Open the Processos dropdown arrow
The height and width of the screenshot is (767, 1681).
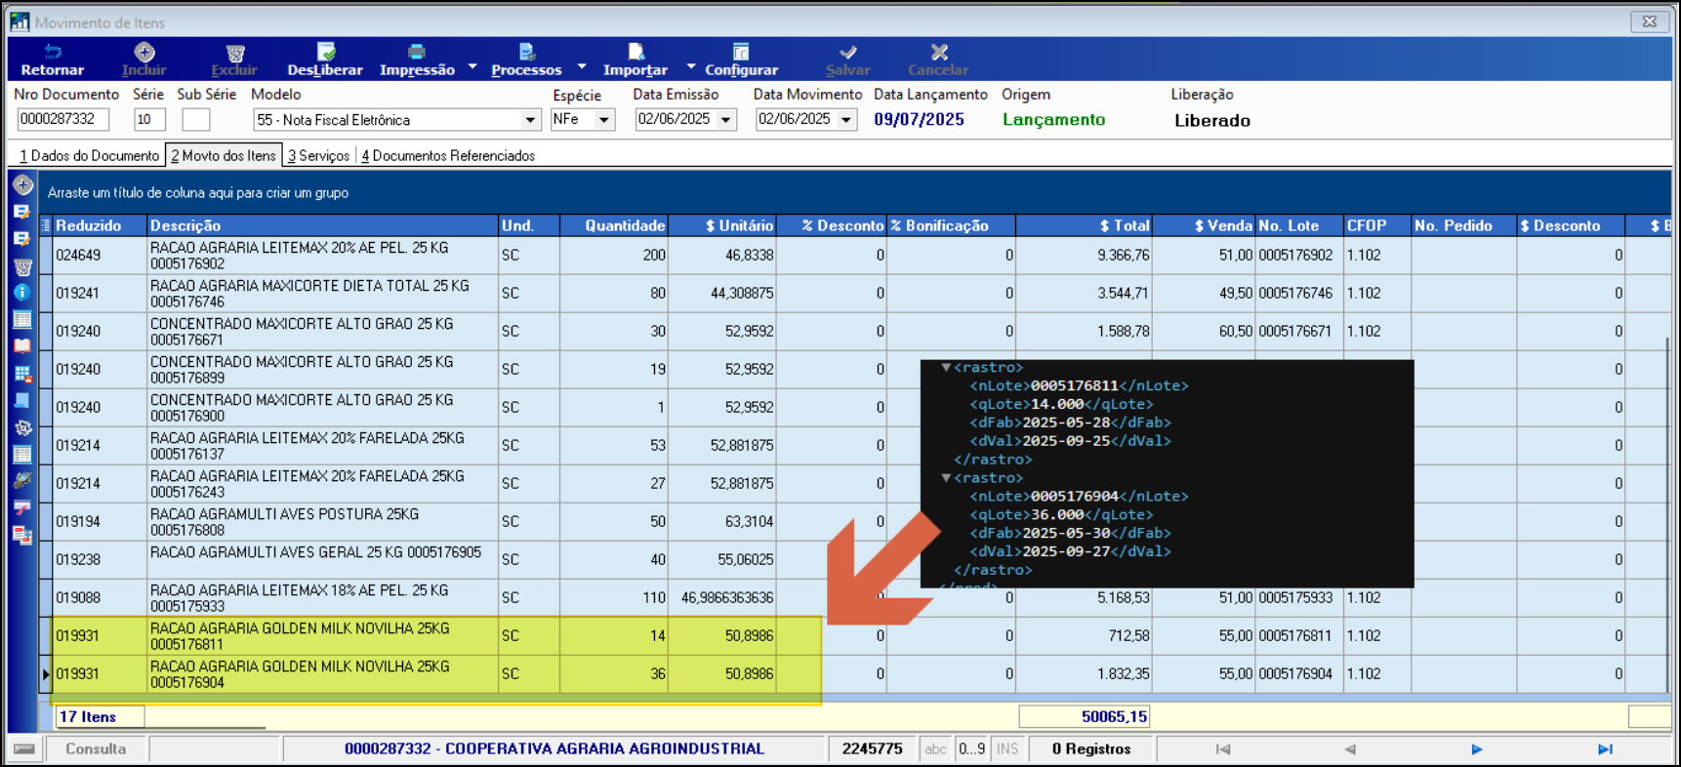click(582, 66)
